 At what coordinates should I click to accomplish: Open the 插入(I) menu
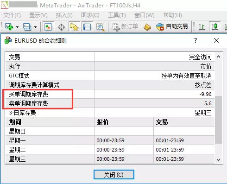(64, 15)
